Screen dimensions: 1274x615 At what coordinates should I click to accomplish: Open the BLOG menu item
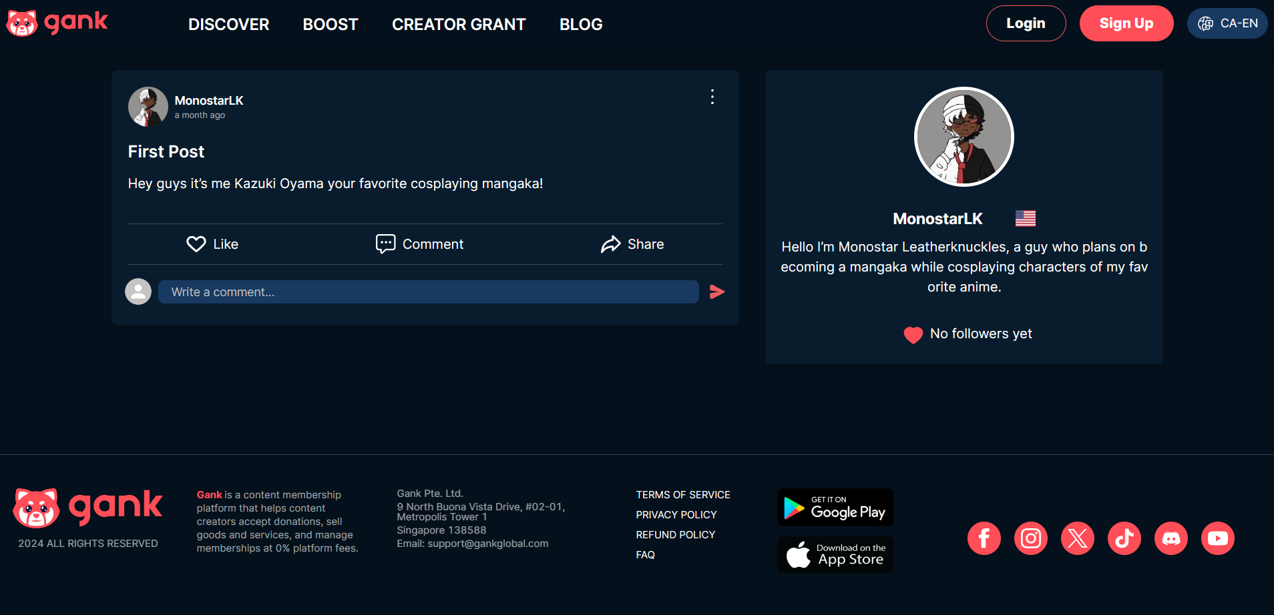tap(581, 25)
